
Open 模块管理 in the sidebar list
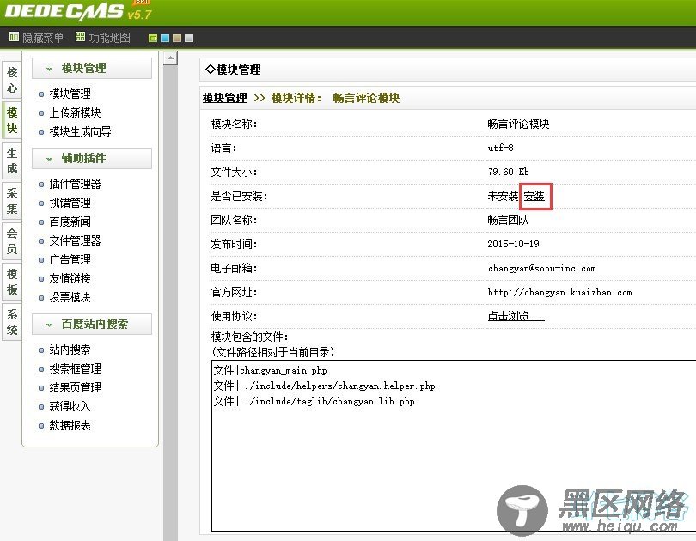click(x=70, y=94)
